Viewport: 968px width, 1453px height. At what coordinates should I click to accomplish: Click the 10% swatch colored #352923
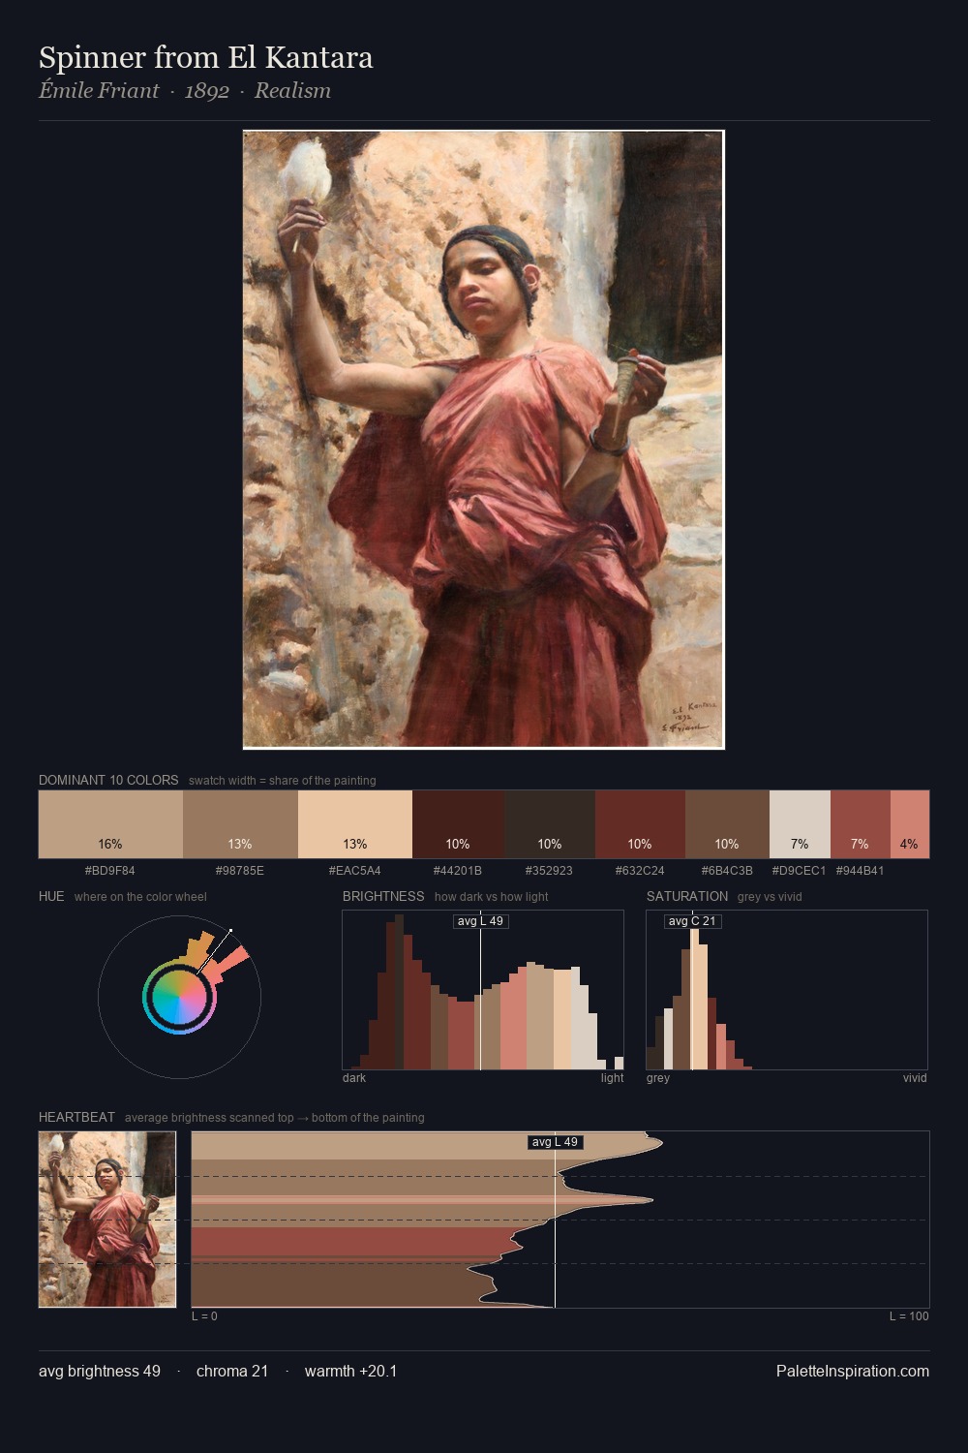point(550,824)
